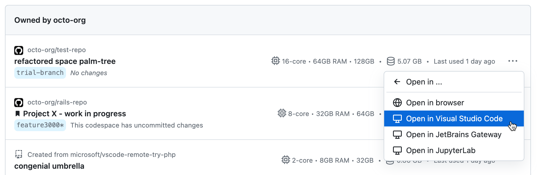Image resolution: width=537 pixels, height=175 pixels.
Task: Click the GitHub avatar for octo-org/rails-repo
Action: (x=19, y=102)
